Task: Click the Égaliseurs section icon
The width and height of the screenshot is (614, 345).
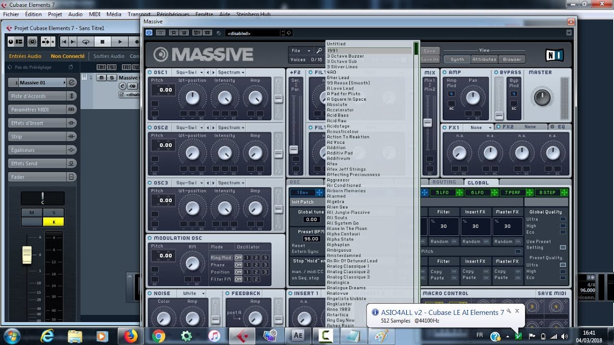Action: [71, 150]
